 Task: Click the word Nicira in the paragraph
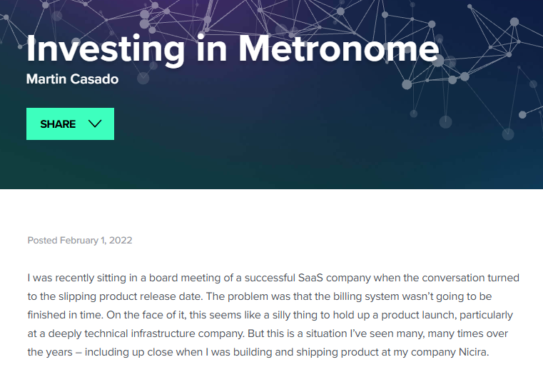click(x=472, y=352)
